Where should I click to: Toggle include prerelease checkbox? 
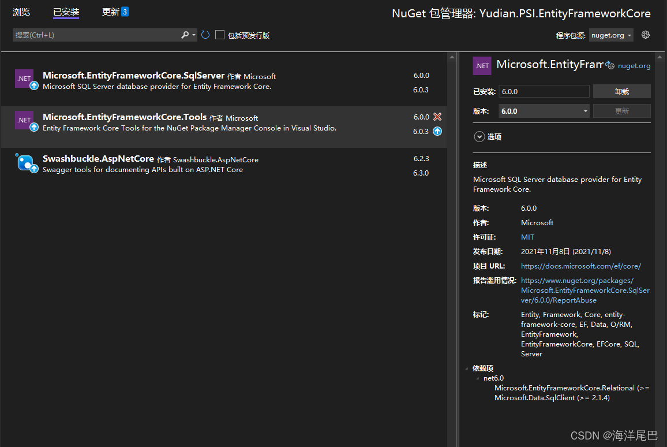(220, 35)
